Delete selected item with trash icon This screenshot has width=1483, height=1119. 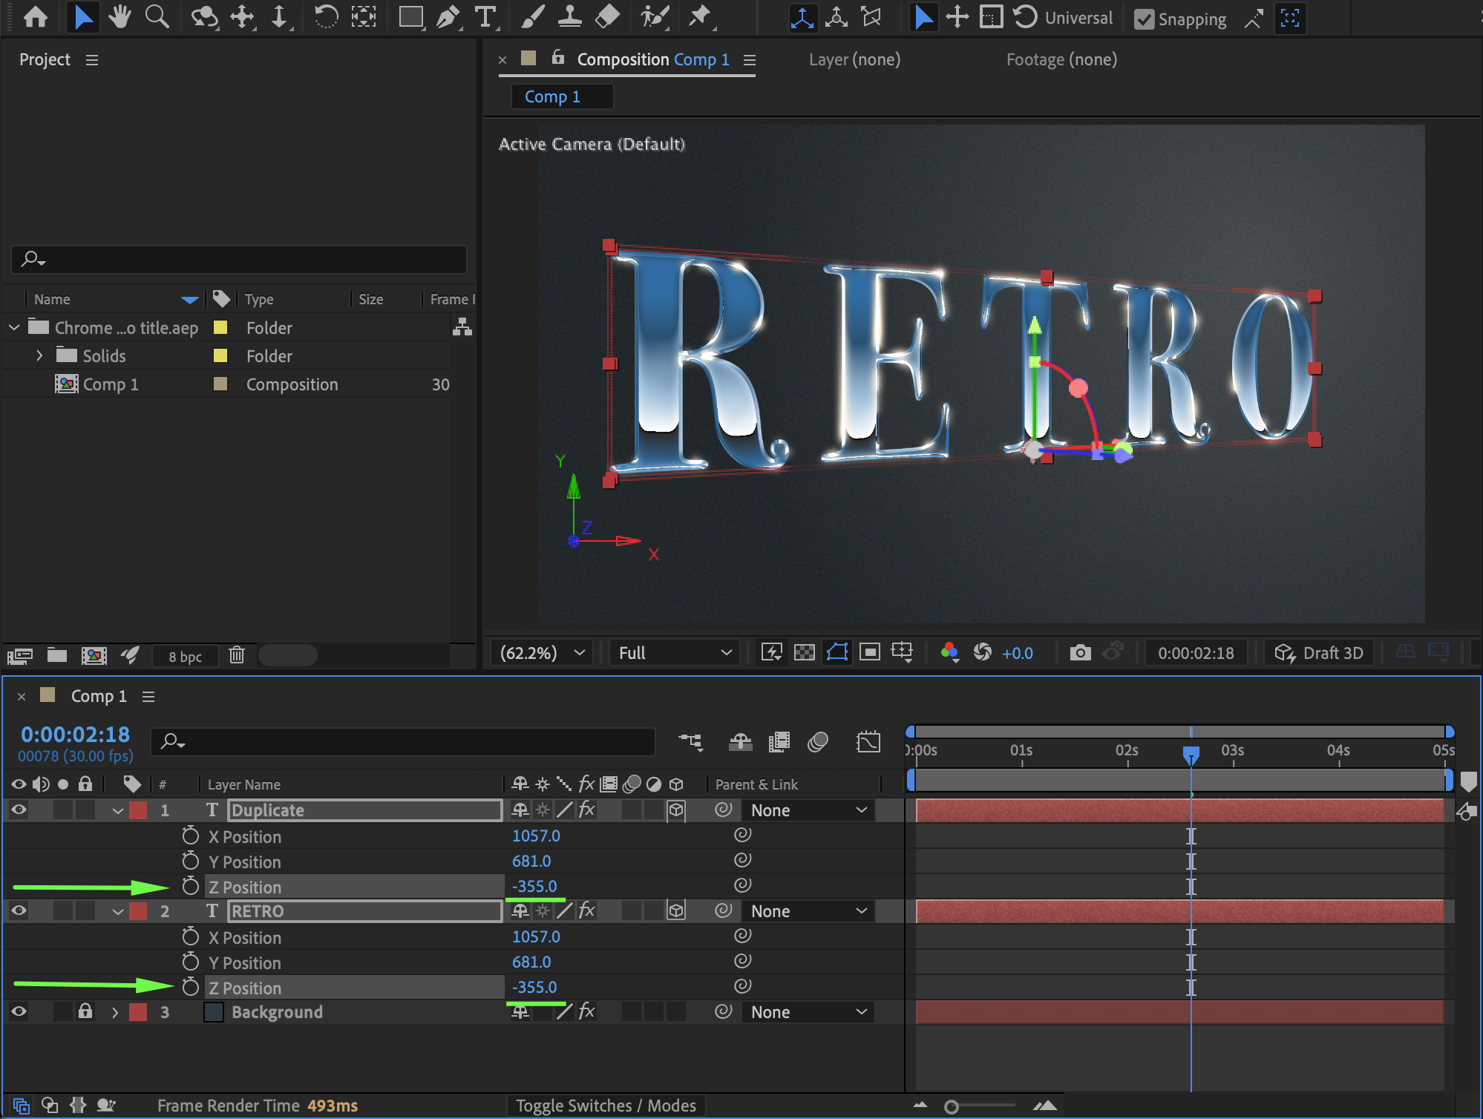pyautogui.click(x=237, y=655)
